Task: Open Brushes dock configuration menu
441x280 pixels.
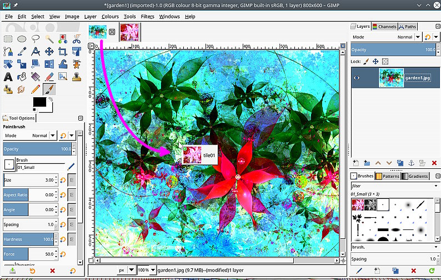Action: pos(438,176)
